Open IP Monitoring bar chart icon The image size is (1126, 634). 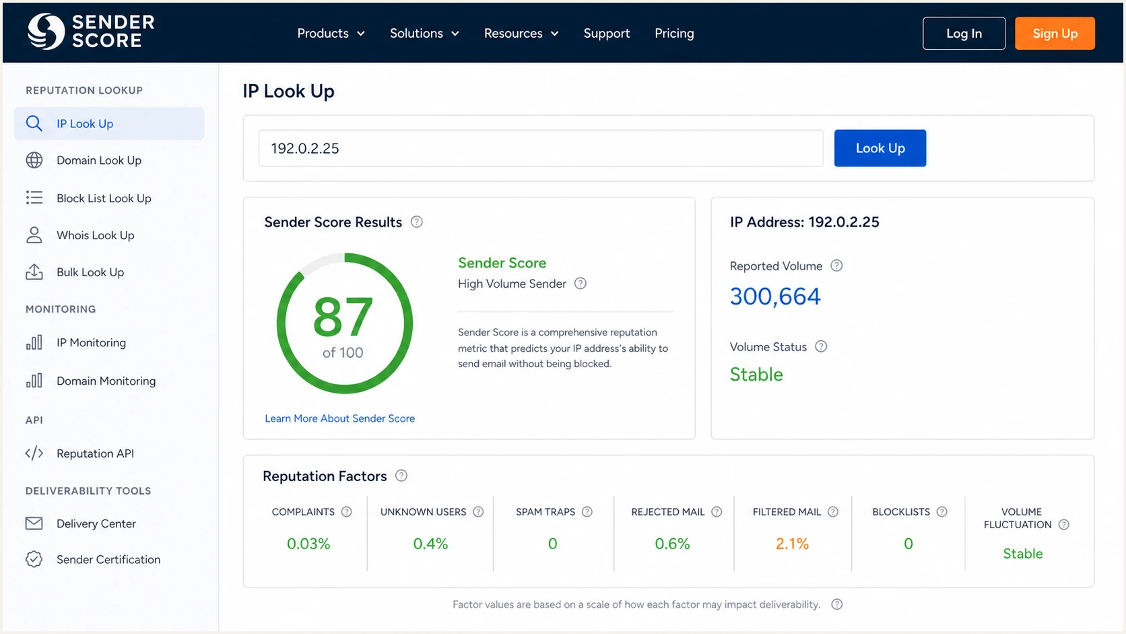click(34, 342)
